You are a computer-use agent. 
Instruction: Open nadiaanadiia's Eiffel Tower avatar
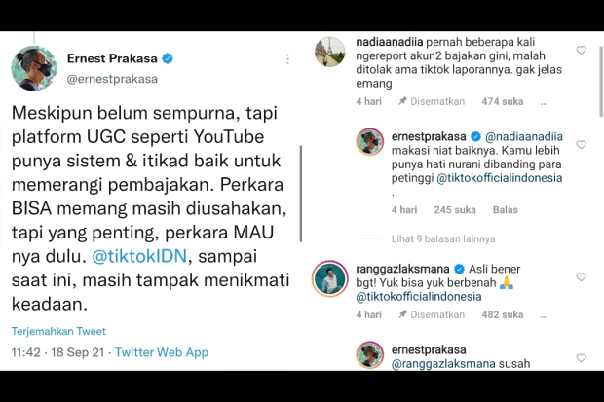click(329, 52)
